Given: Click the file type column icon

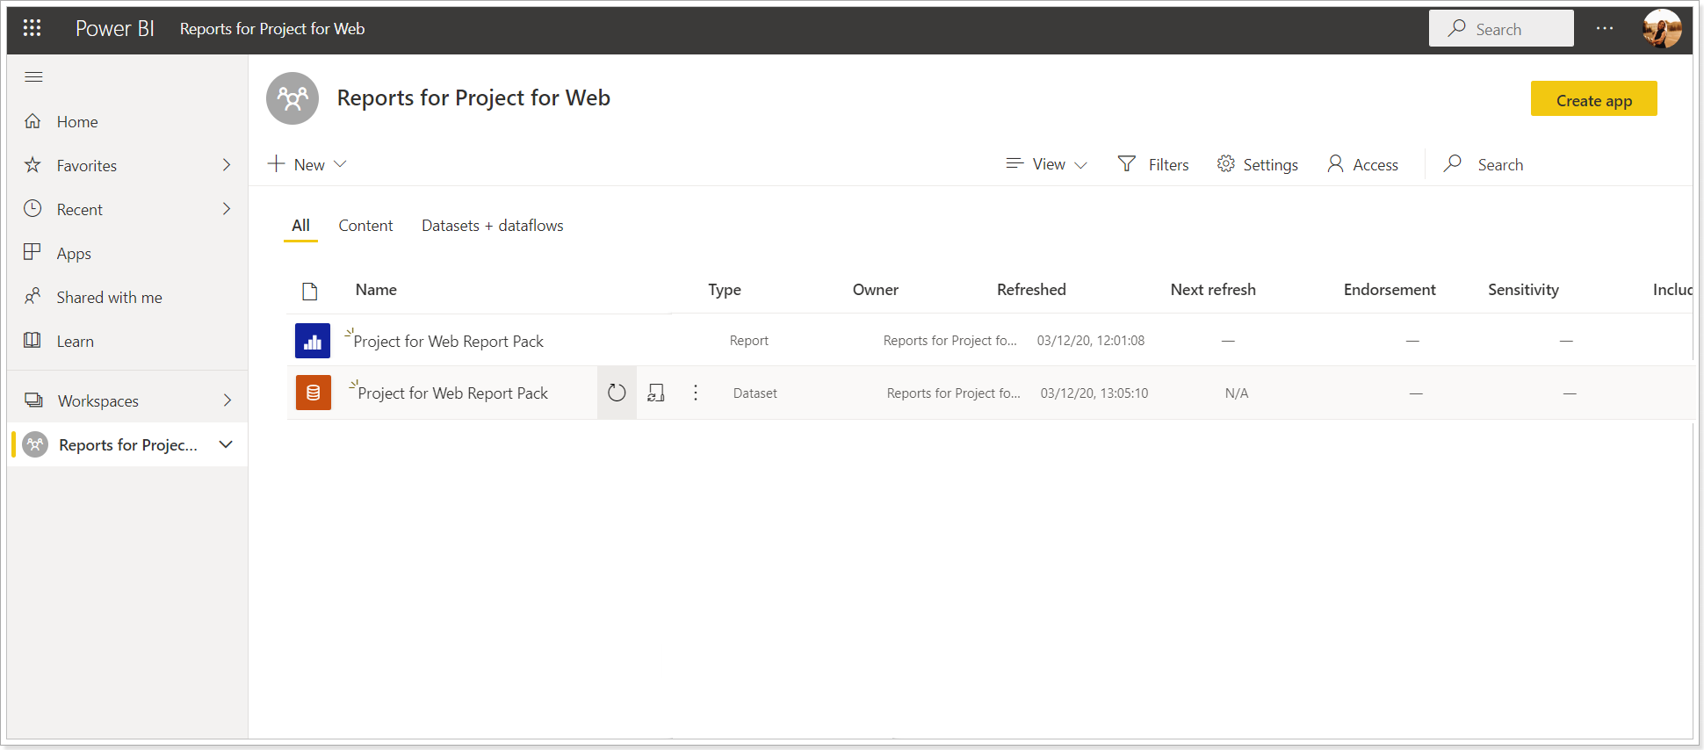Looking at the screenshot, I should tap(309, 291).
